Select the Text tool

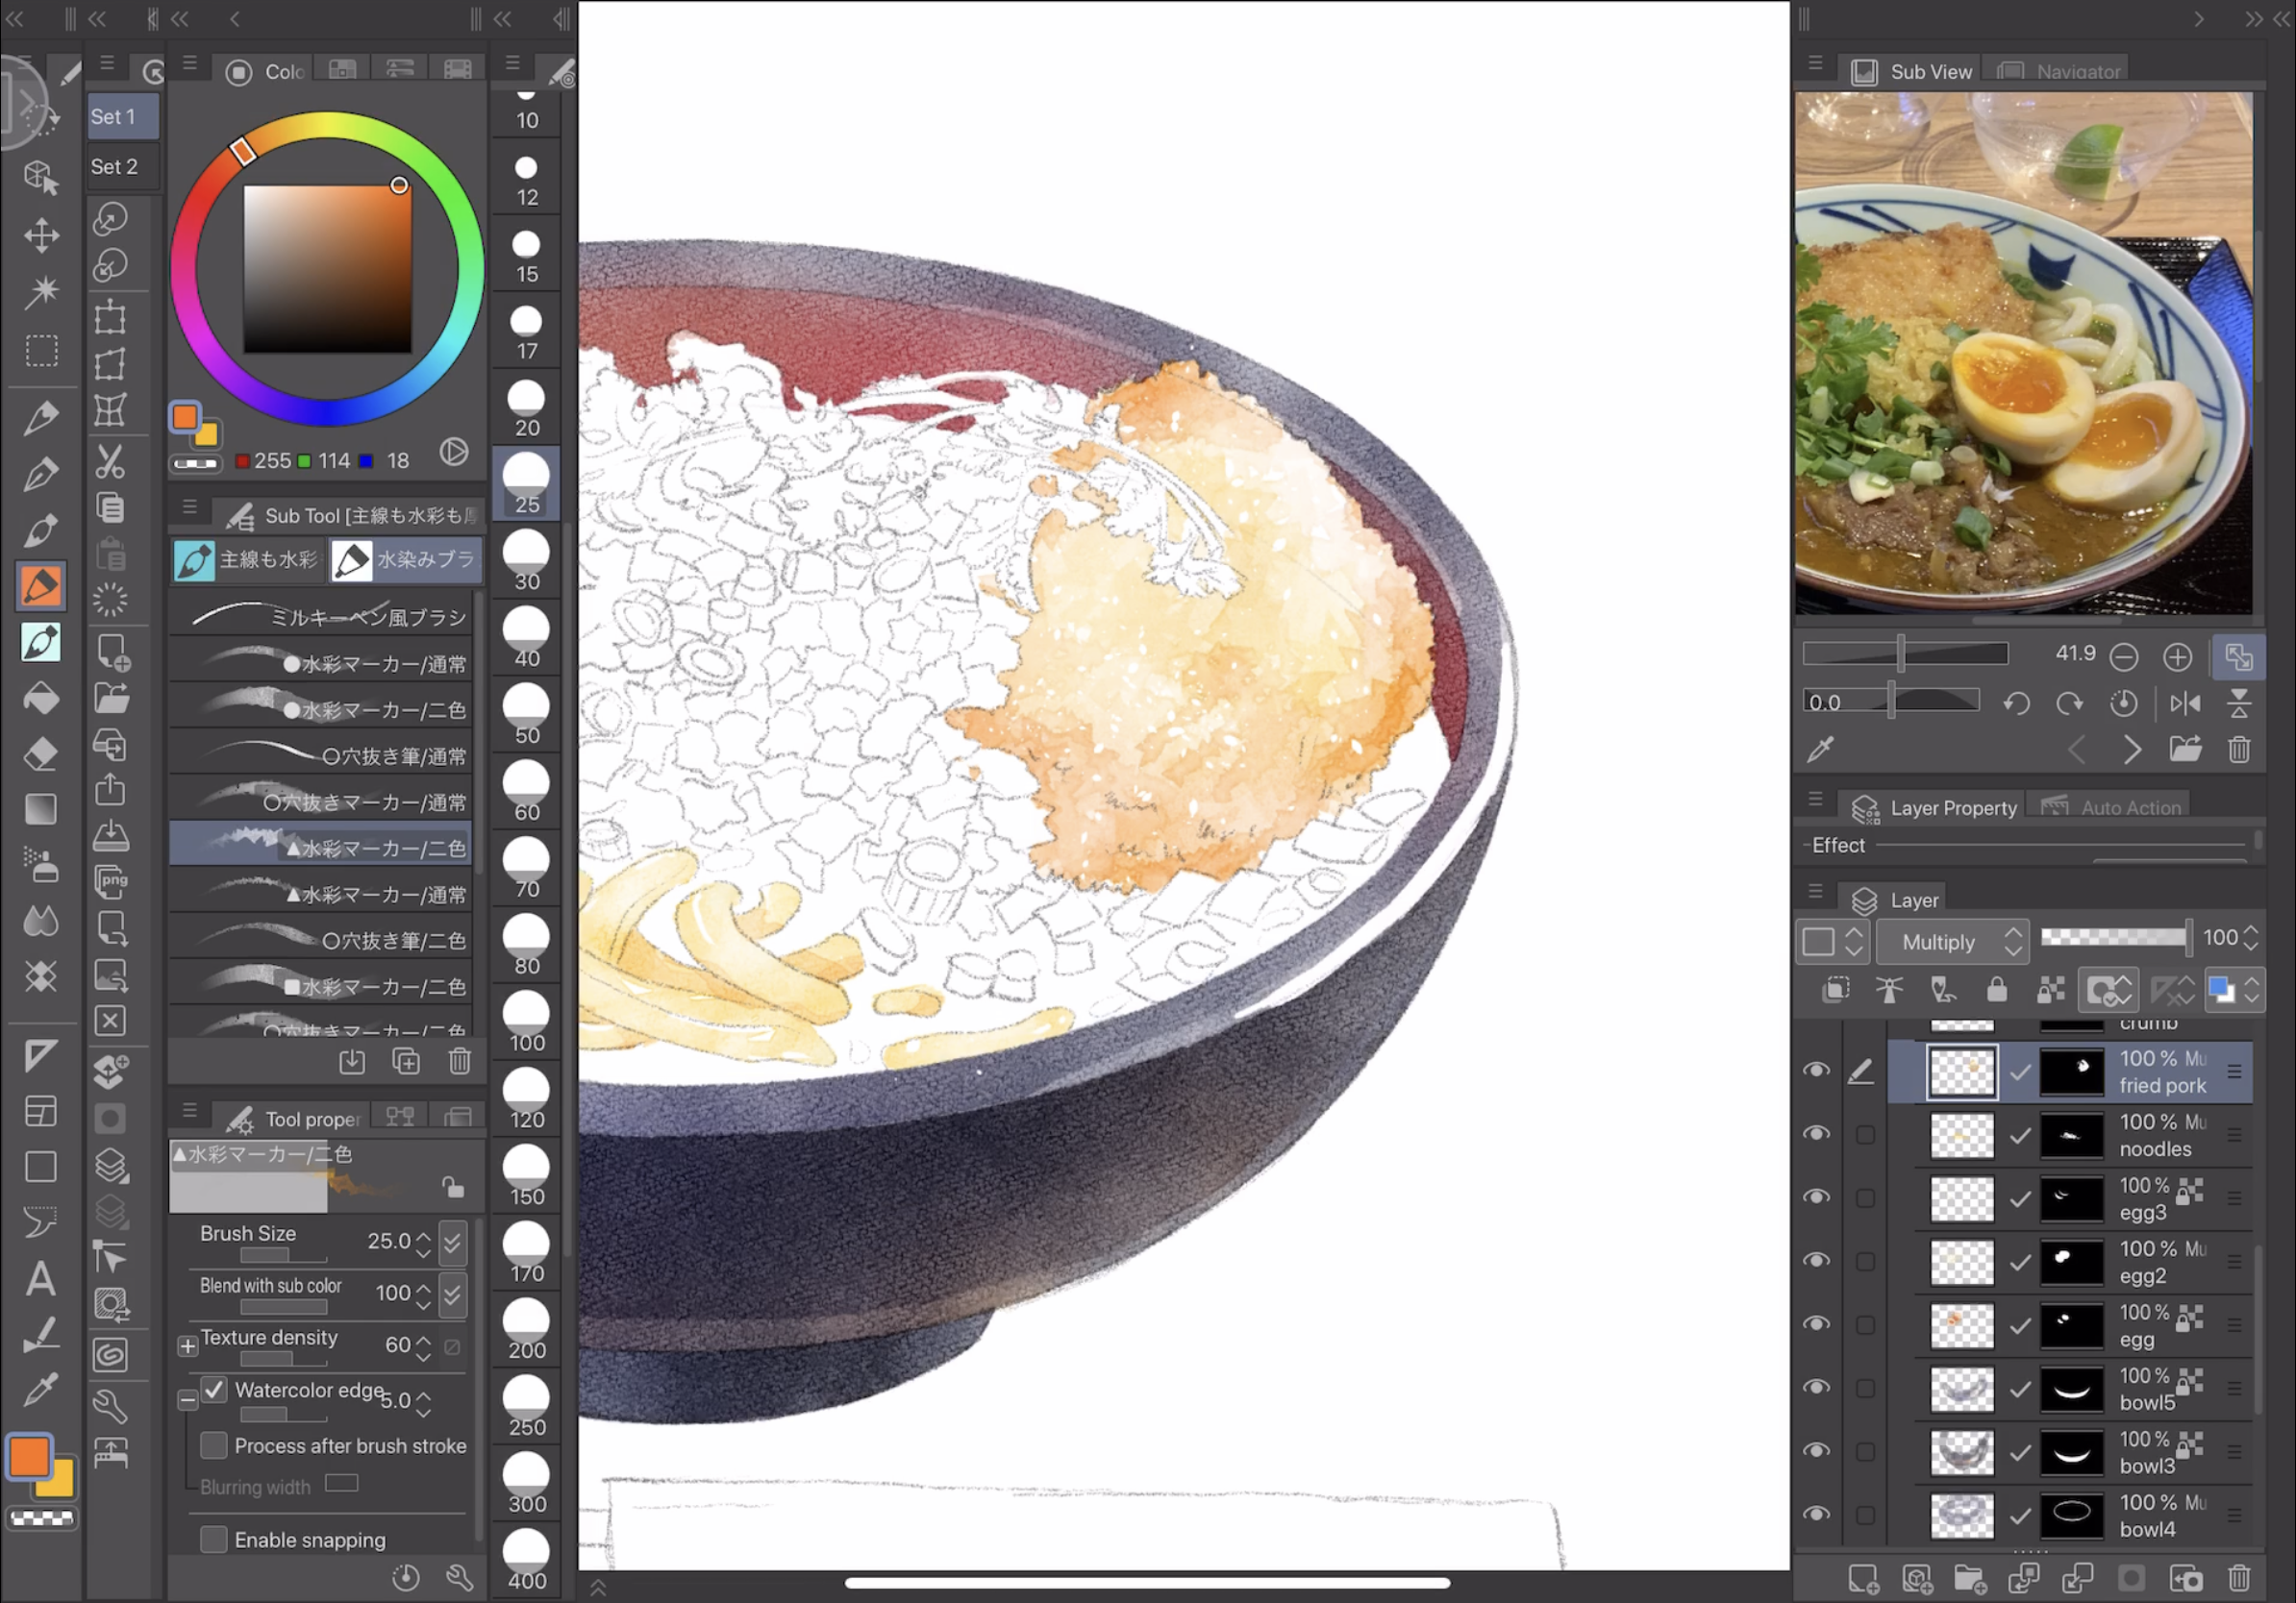tap(41, 1278)
